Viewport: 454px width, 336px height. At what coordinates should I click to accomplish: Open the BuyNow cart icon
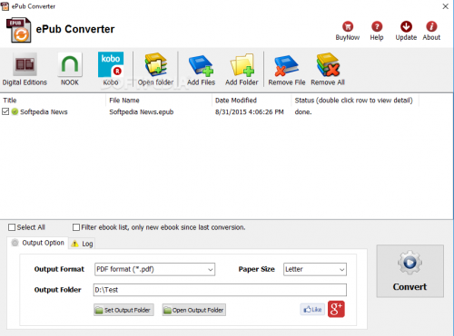point(348,26)
